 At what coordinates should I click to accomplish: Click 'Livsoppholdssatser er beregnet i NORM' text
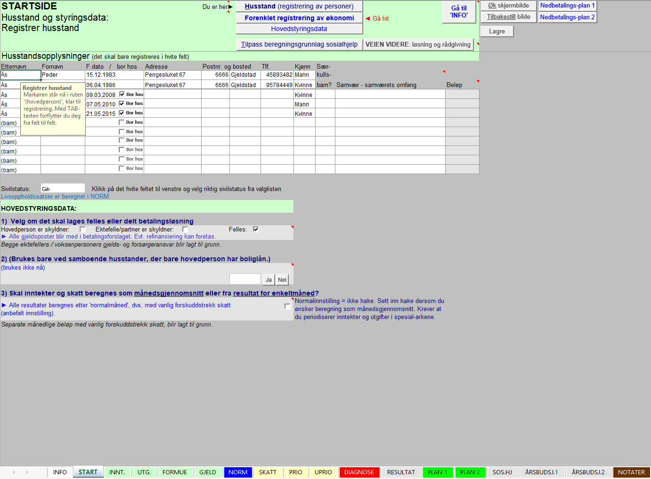[x=55, y=197]
